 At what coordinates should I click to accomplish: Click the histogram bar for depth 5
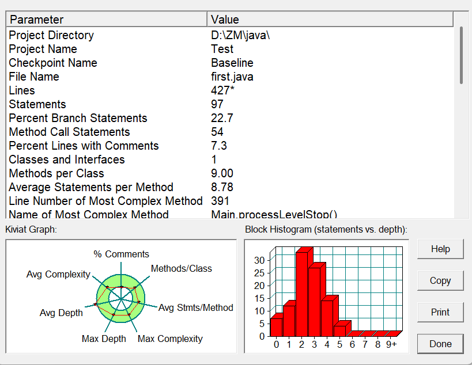click(x=340, y=330)
